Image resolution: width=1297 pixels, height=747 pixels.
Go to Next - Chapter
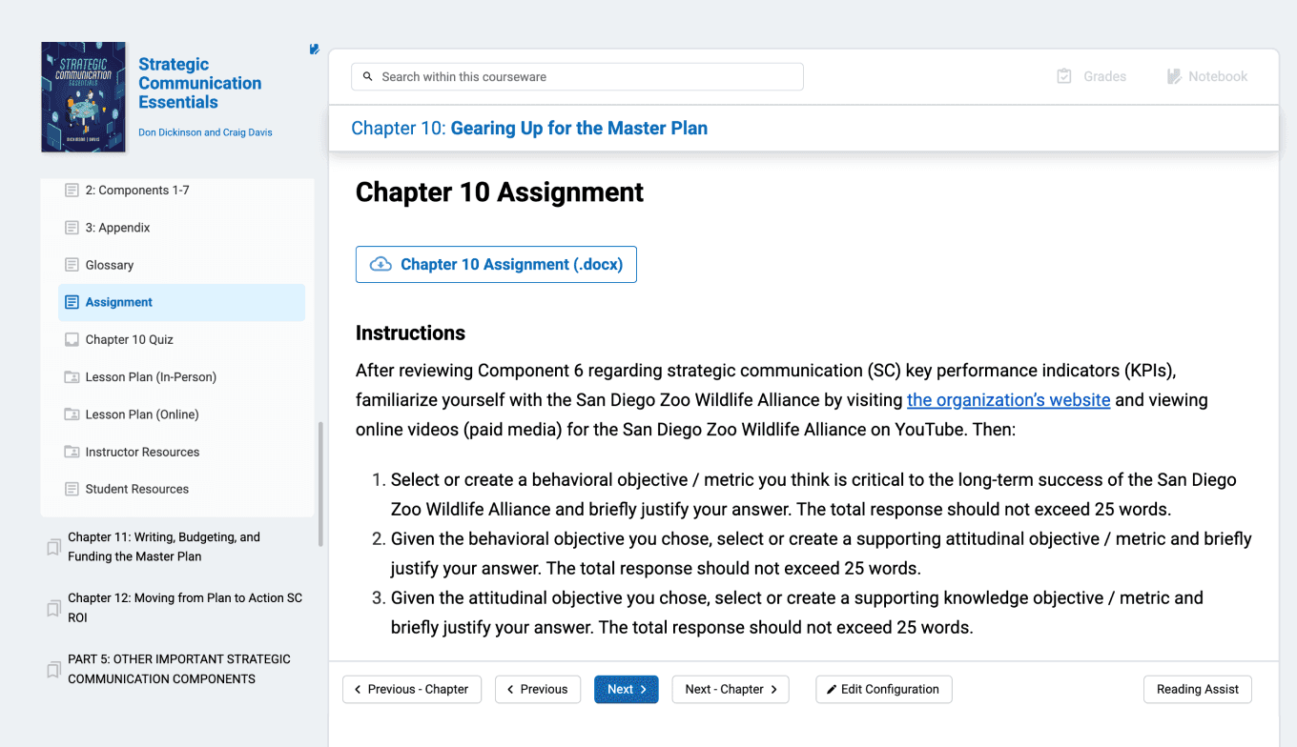pos(731,689)
